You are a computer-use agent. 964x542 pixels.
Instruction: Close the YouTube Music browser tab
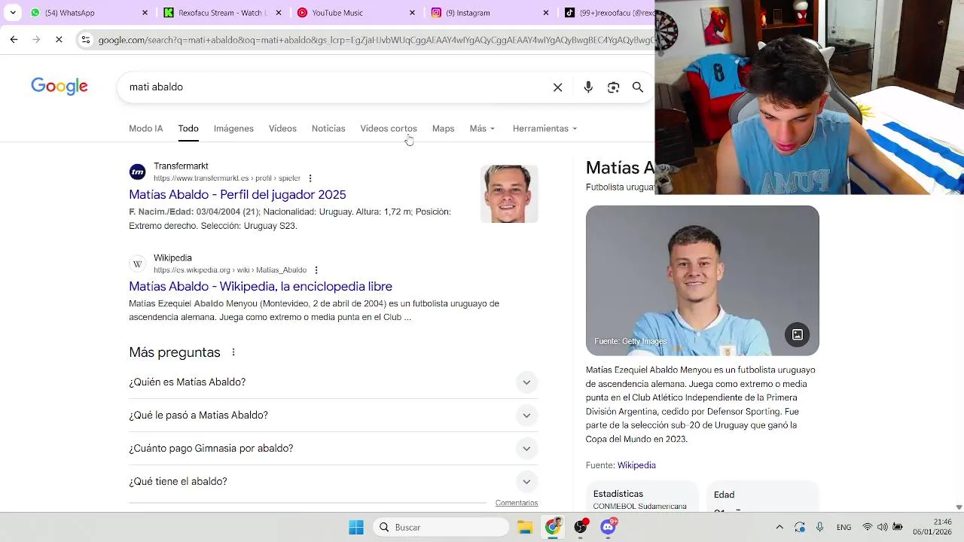tap(412, 13)
